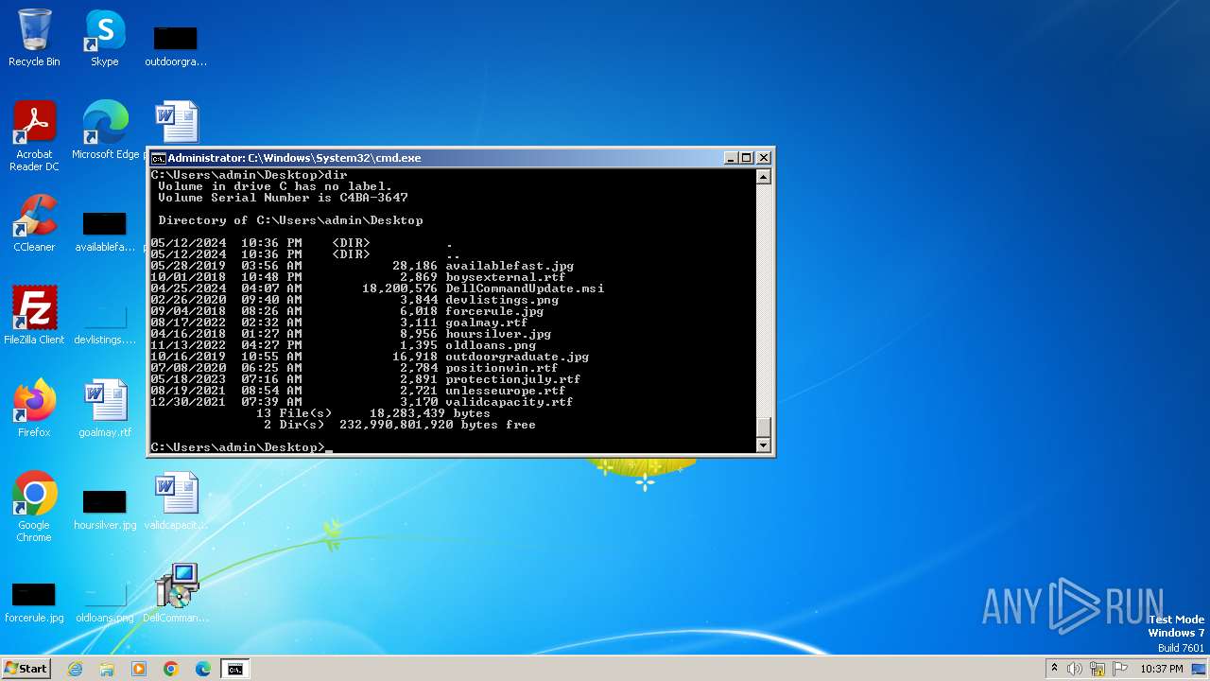Maximize the cmd.exe window
The width and height of the screenshot is (1210, 681).
(x=747, y=158)
